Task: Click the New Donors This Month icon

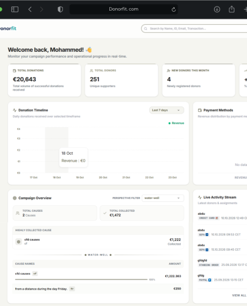Action: click(168, 71)
